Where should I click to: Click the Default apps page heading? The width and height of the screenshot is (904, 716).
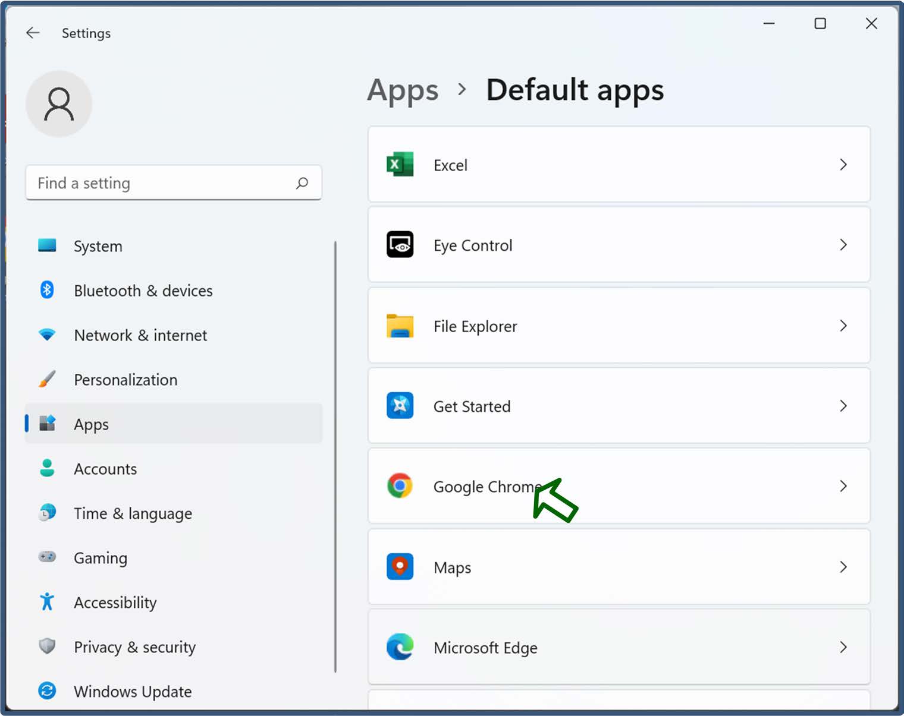[575, 90]
